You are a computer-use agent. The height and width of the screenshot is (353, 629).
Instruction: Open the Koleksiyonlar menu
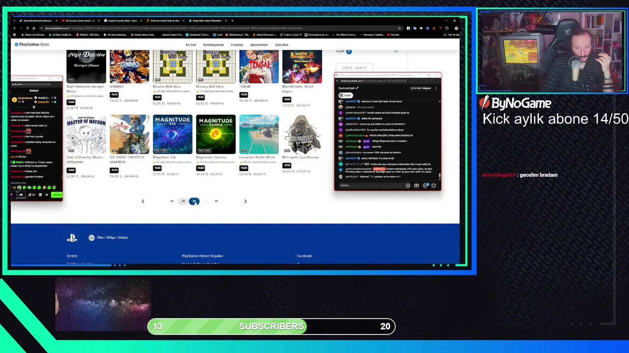213,45
